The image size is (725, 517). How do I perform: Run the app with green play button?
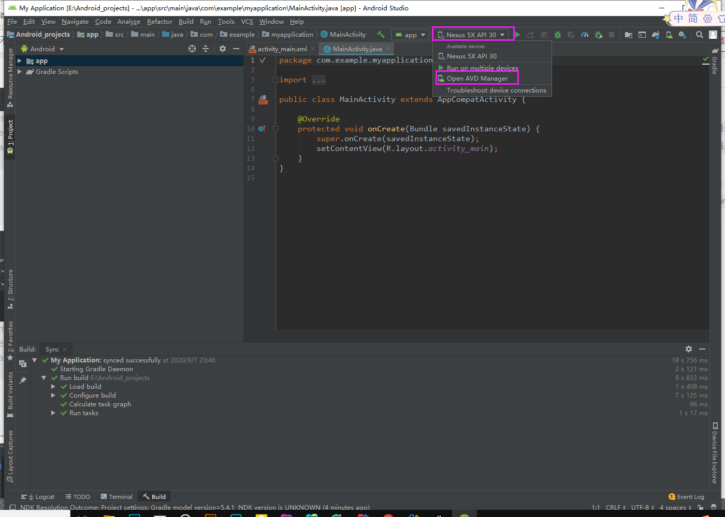(x=517, y=35)
